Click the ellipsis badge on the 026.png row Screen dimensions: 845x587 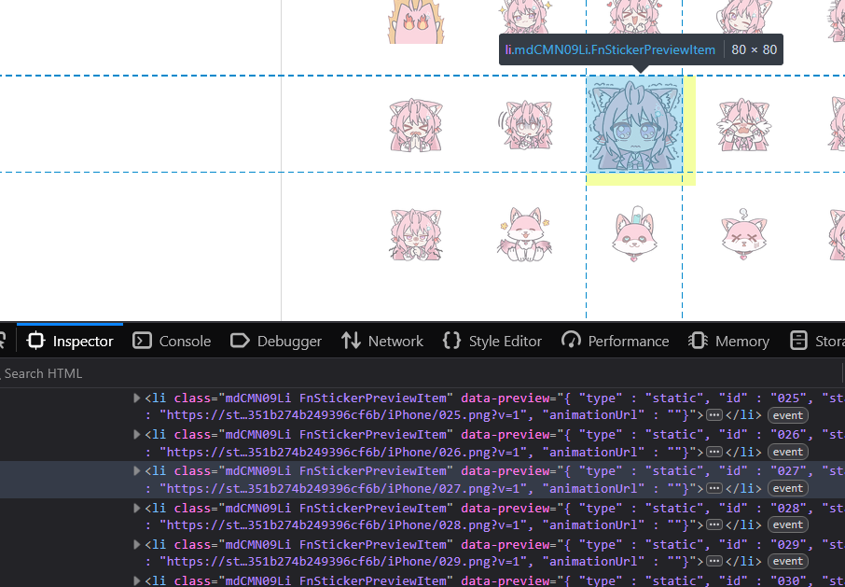(x=714, y=452)
